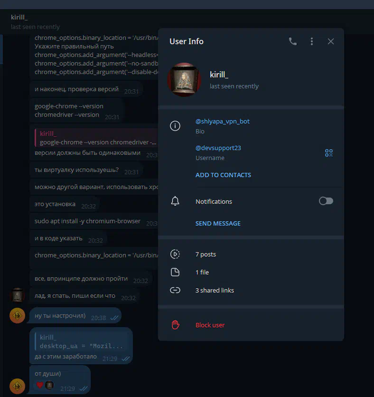Click the heart reaction on last message
This screenshot has height=397, width=374.
pos(40,385)
